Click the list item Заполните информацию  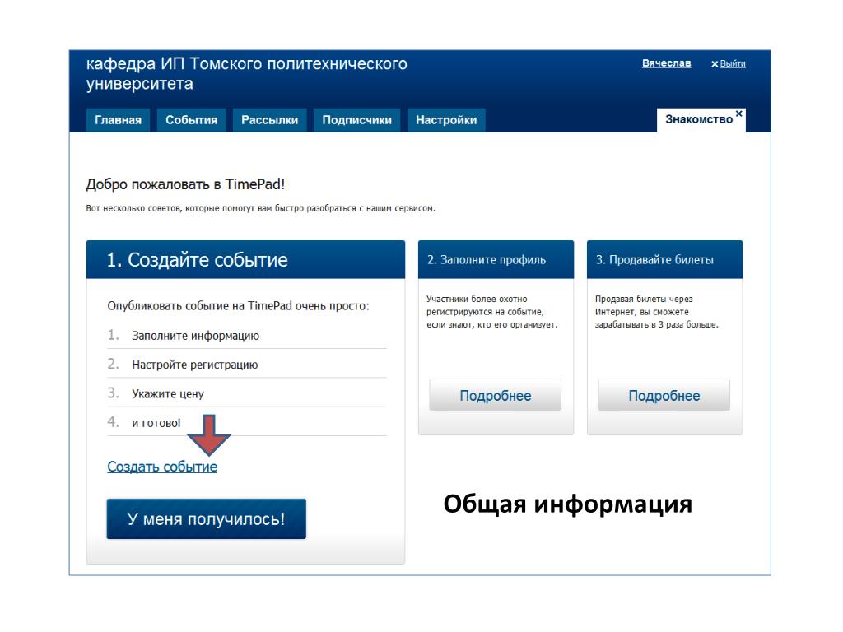[x=247, y=336]
